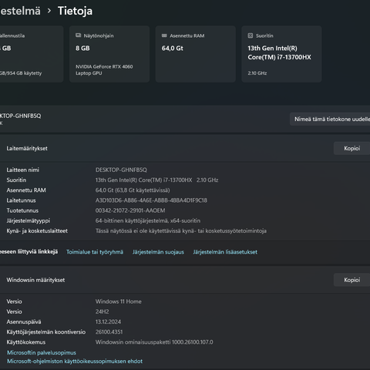Open Toimialue tai työryhmä link
The image size is (370, 370).
[95, 252]
